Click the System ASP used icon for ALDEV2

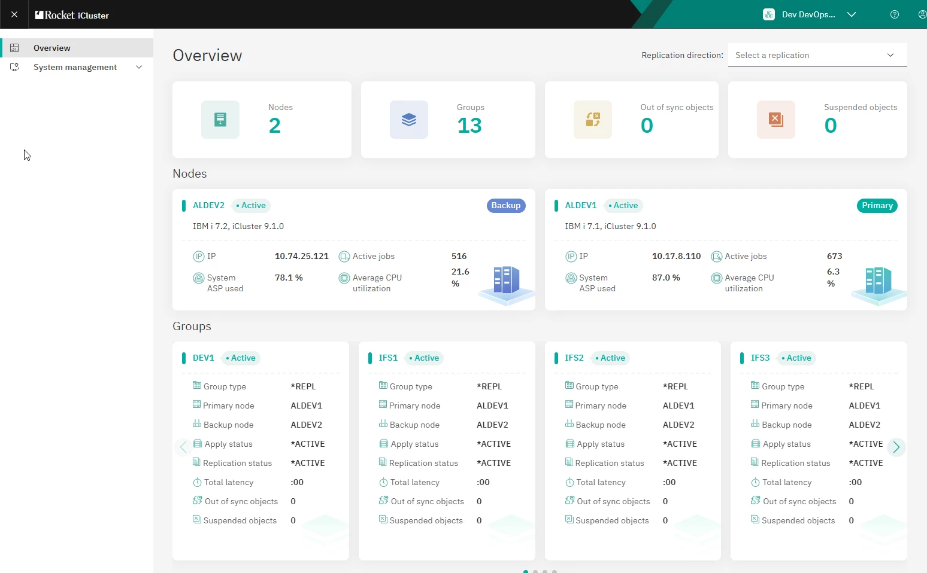click(199, 278)
